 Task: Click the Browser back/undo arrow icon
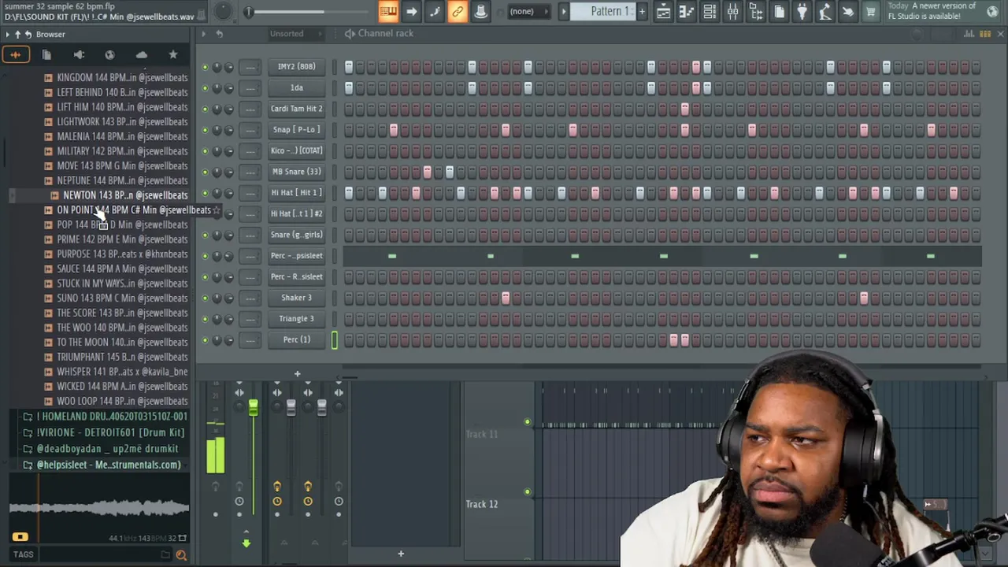(28, 34)
